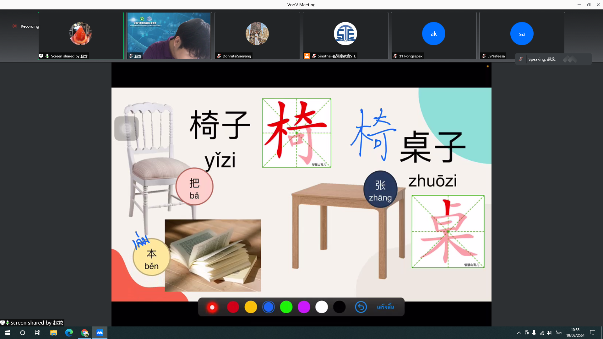Viewport: 603px width, 339px height.
Task: Click the ak avatar circle
Action: pyautogui.click(x=434, y=34)
